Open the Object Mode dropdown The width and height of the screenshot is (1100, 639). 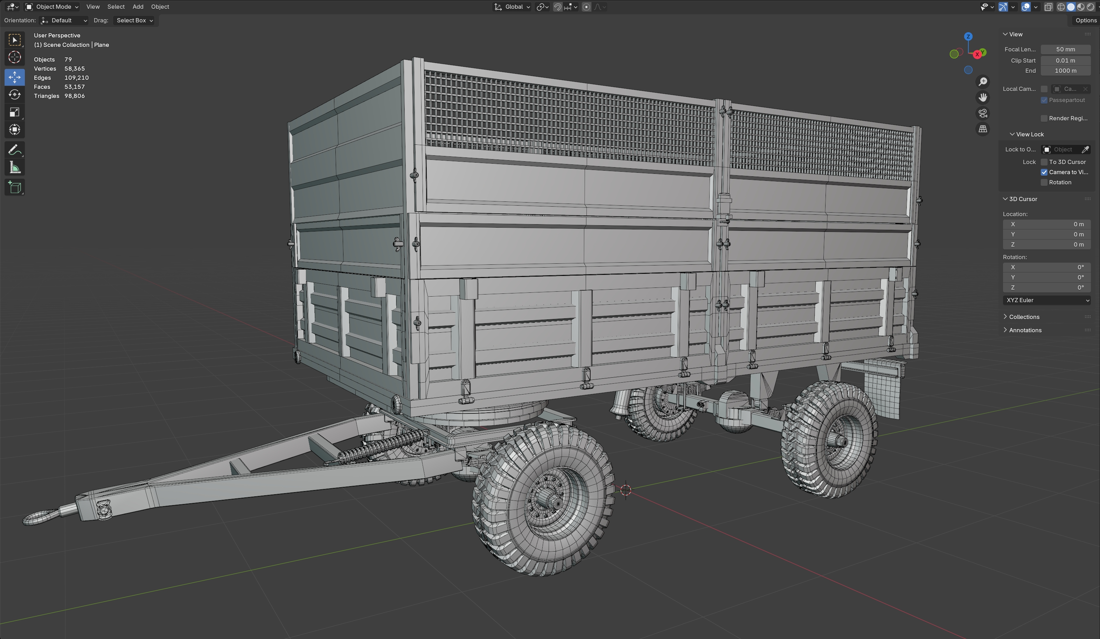click(52, 7)
